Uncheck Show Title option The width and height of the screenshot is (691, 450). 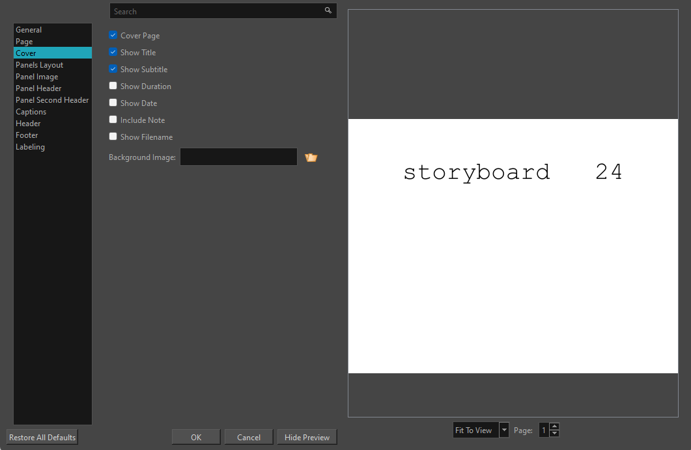click(113, 52)
